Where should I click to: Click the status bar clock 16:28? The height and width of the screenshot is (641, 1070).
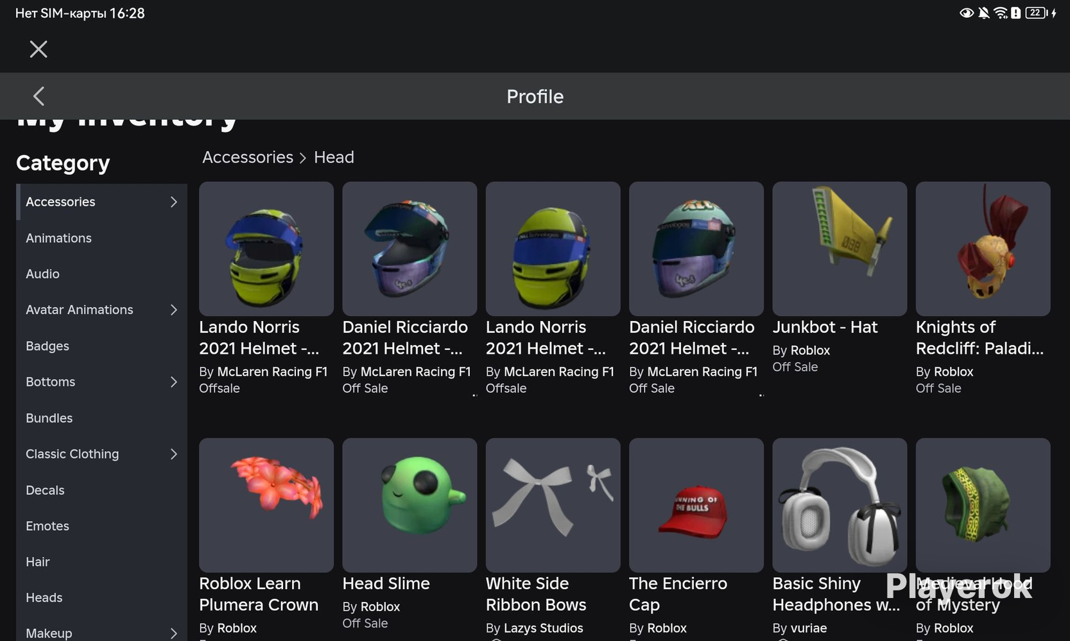pyautogui.click(x=127, y=13)
